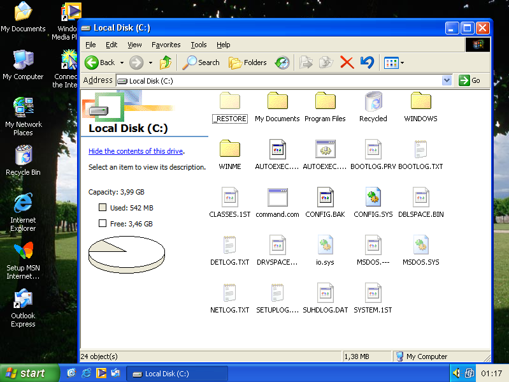Click the 24 object(s) status text
The width and height of the screenshot is (509, 382).
point(99,356)
